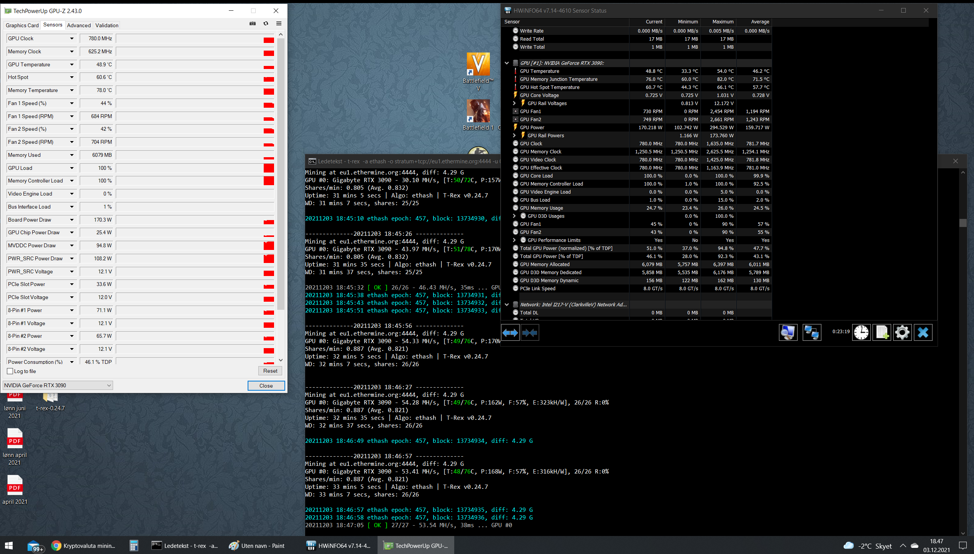The width and height of the screenshot is (974, 554).
Task: Collapse GPU [#1] NVIDIA GeForce RTX 3090 section
Action: coord(507,63)
